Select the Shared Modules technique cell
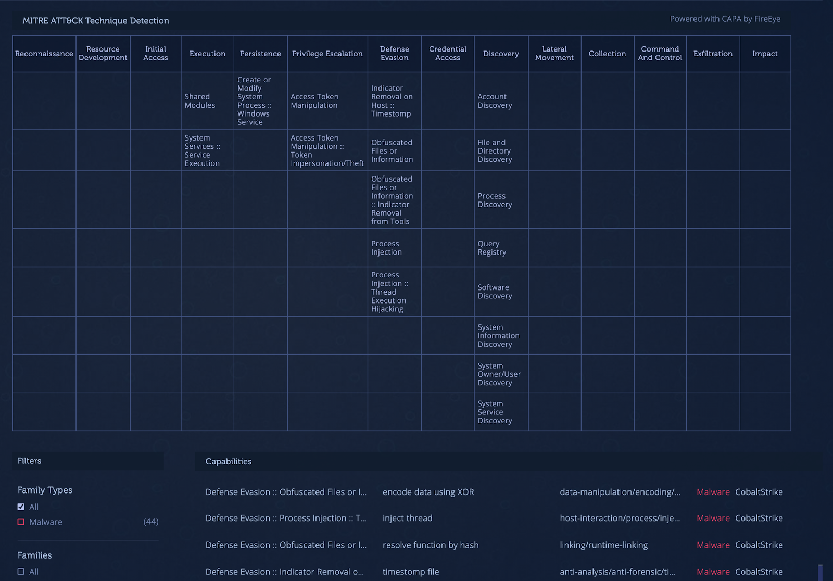The height and width of the screenshot is (581, 833). [200, 101]
